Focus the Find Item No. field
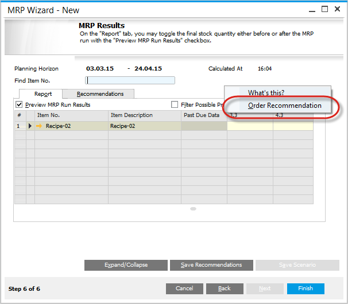 tap(130, 80)
